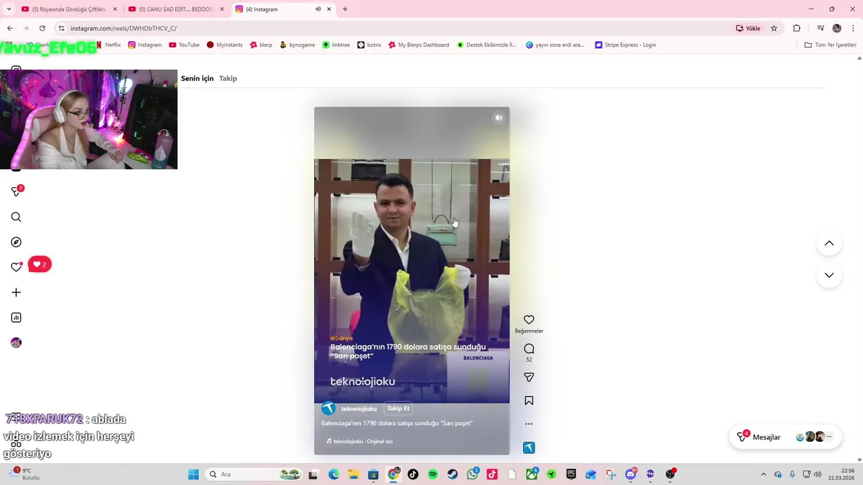Click the reel caption about Balenciaga Sarı poşet
Screen dimensions: 863x485
397,423
